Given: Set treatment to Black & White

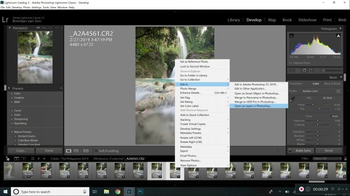Looking at the screenshot, I should click(332, 84).
